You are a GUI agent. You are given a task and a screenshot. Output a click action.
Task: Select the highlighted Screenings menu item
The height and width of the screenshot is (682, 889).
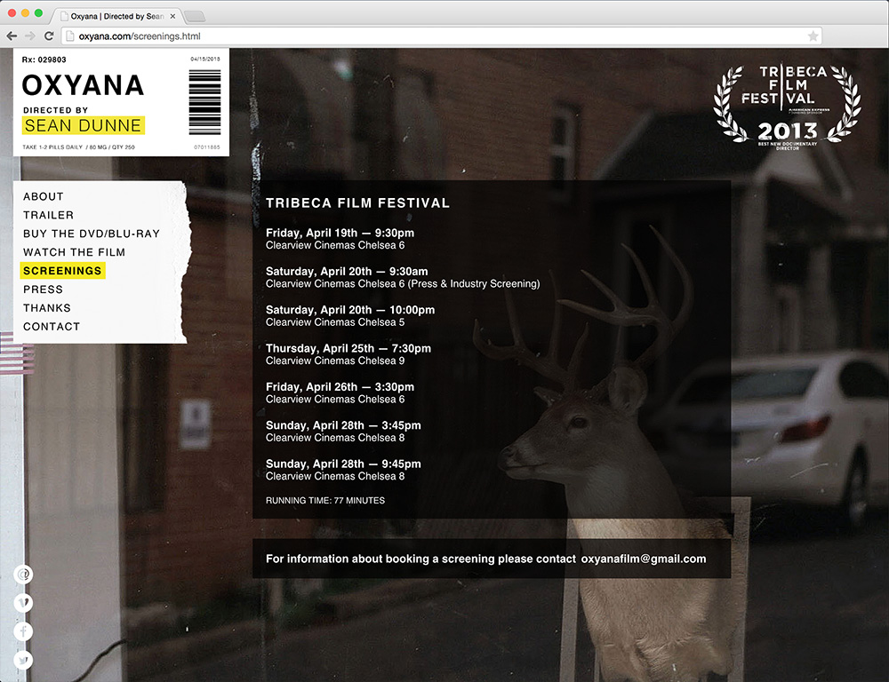pyautogui.click(x=62, y=271)
